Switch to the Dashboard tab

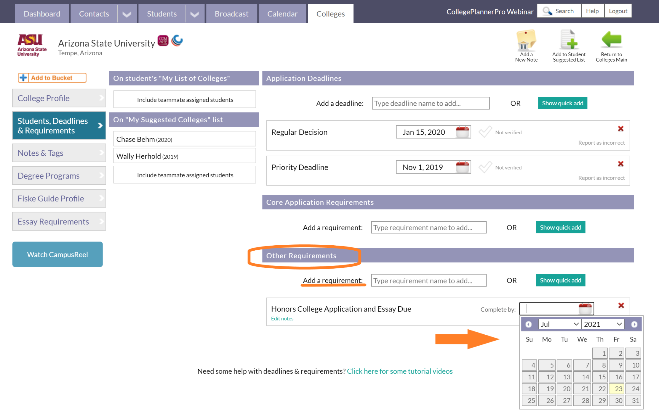coord(42,13)
